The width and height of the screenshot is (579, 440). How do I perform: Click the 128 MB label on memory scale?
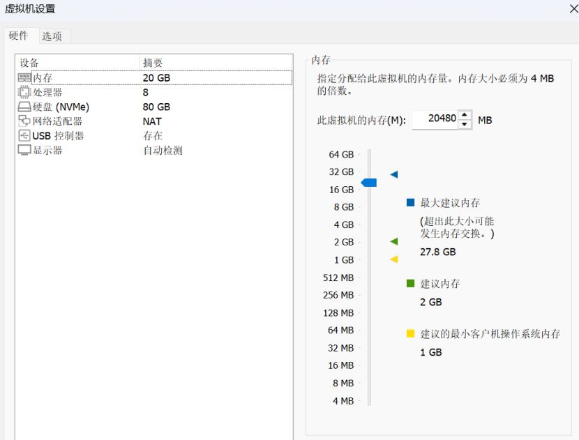point(338,313)
